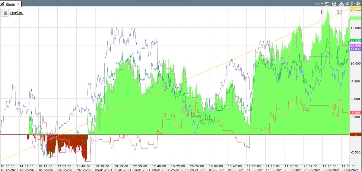The height and width of the screenshot is (171, 362).
Task: Select the dark red 0 value label
Action: pos(355,135)
